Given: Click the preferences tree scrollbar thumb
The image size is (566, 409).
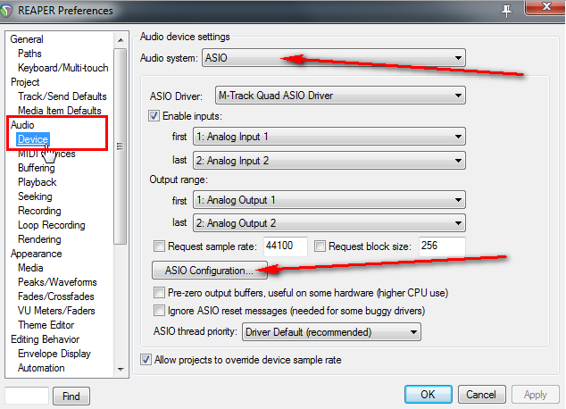Looking at the screenshot, I should tap(121, 146).
